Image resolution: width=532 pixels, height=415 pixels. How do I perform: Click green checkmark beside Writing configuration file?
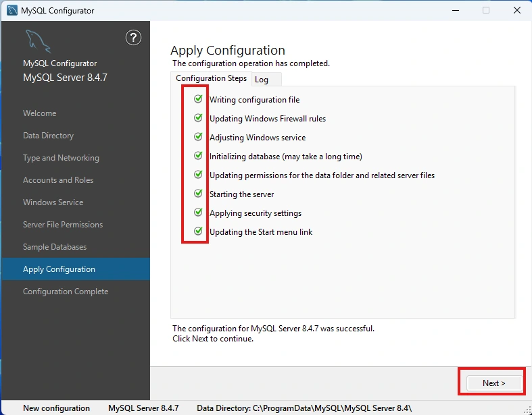(x=198, y=99)
